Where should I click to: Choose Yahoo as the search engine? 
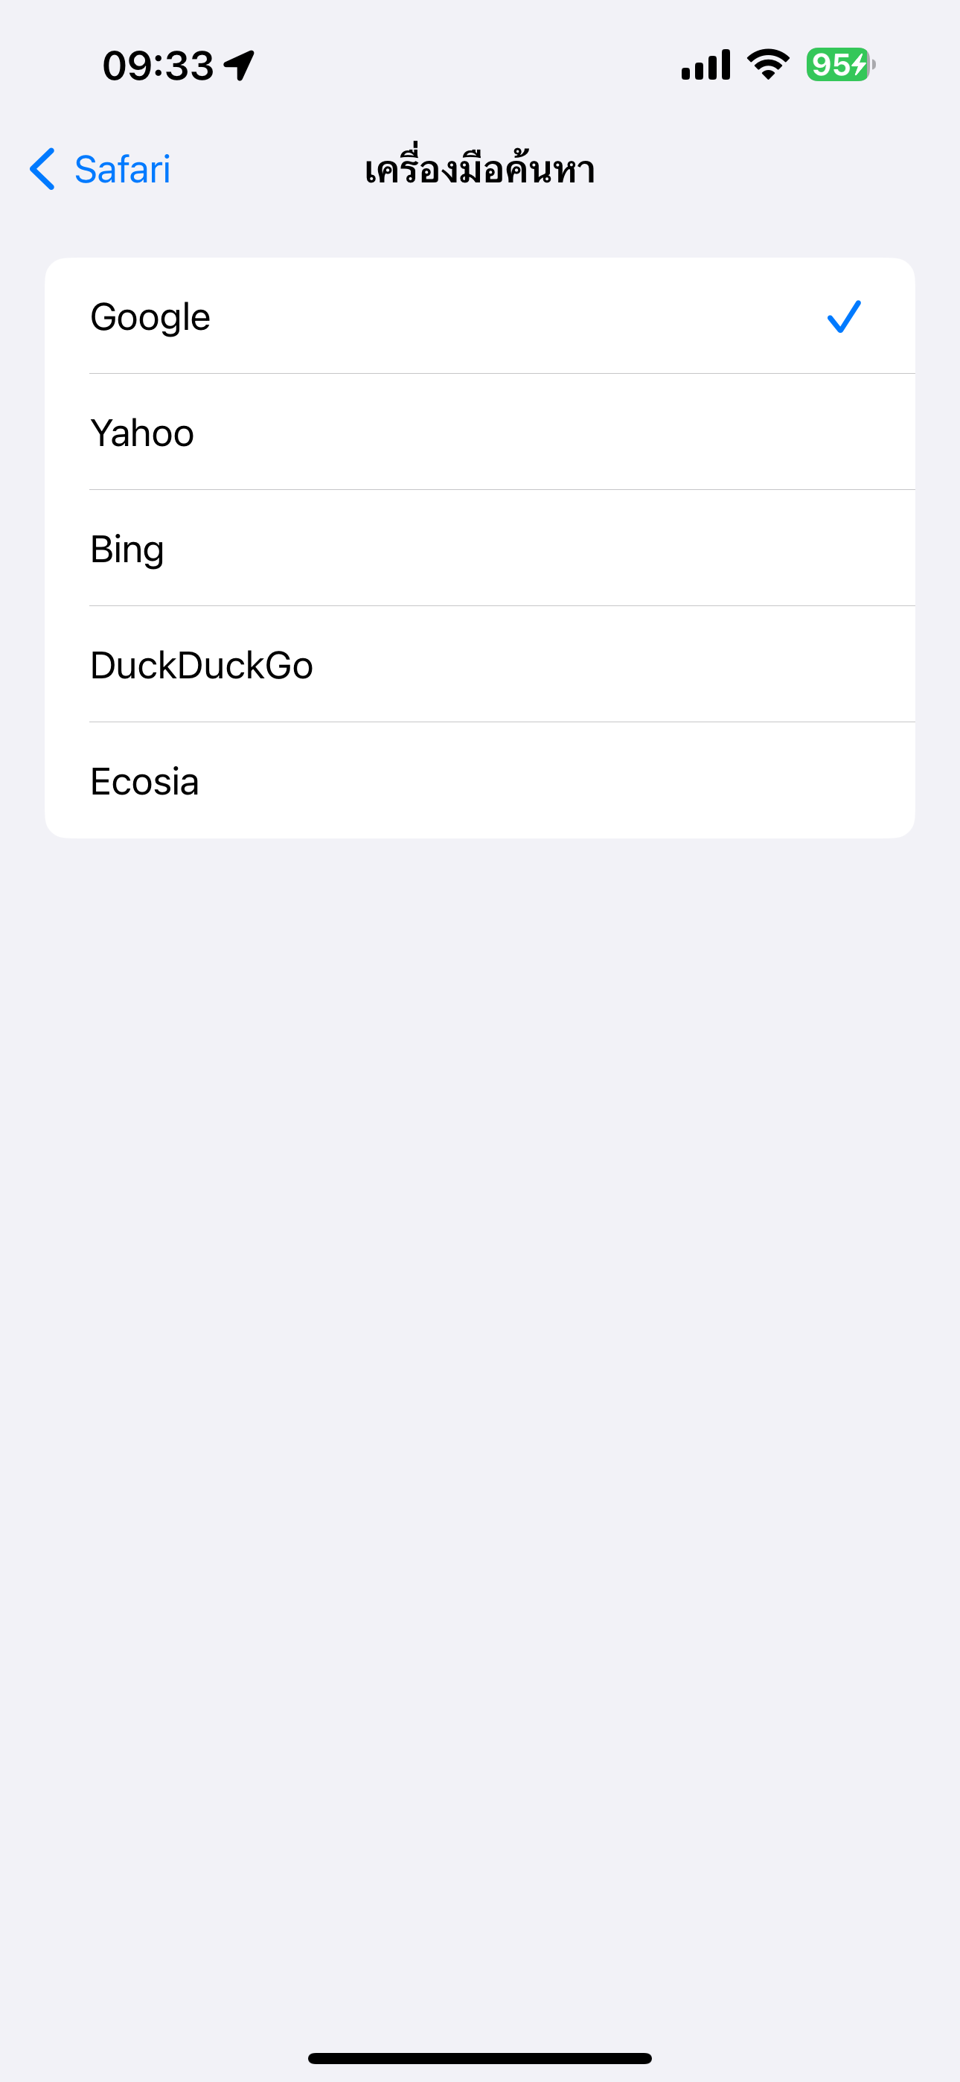tap(142, 433)
